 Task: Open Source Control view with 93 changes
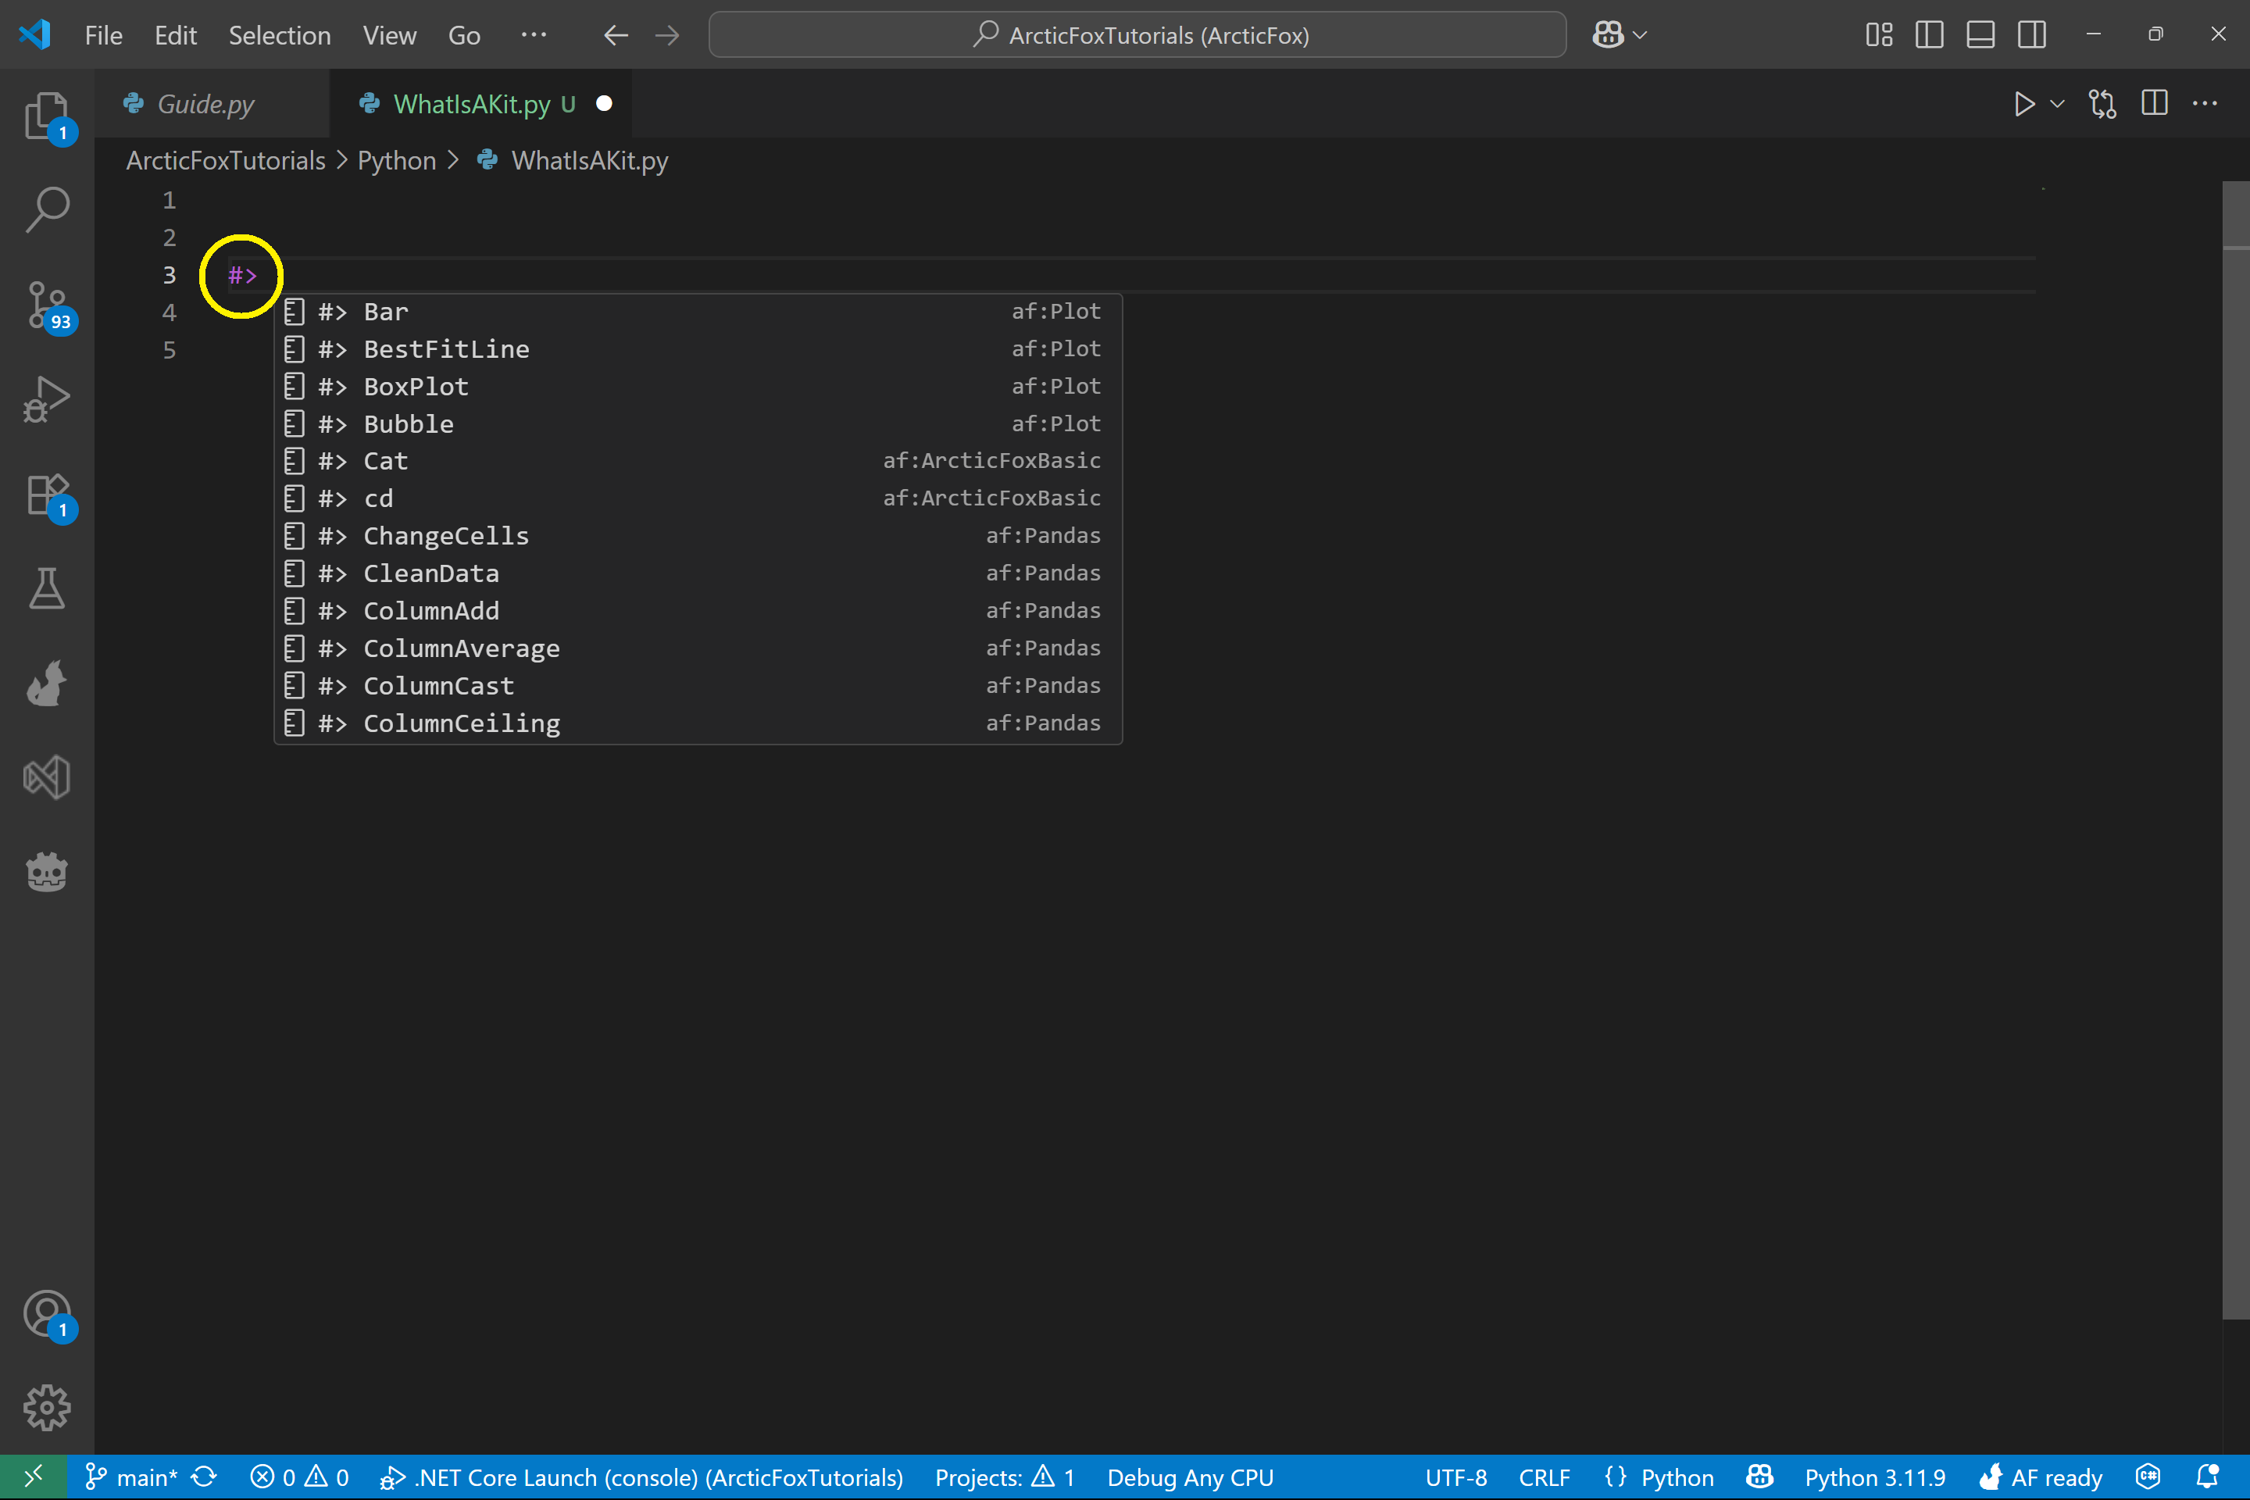[47, 304]
